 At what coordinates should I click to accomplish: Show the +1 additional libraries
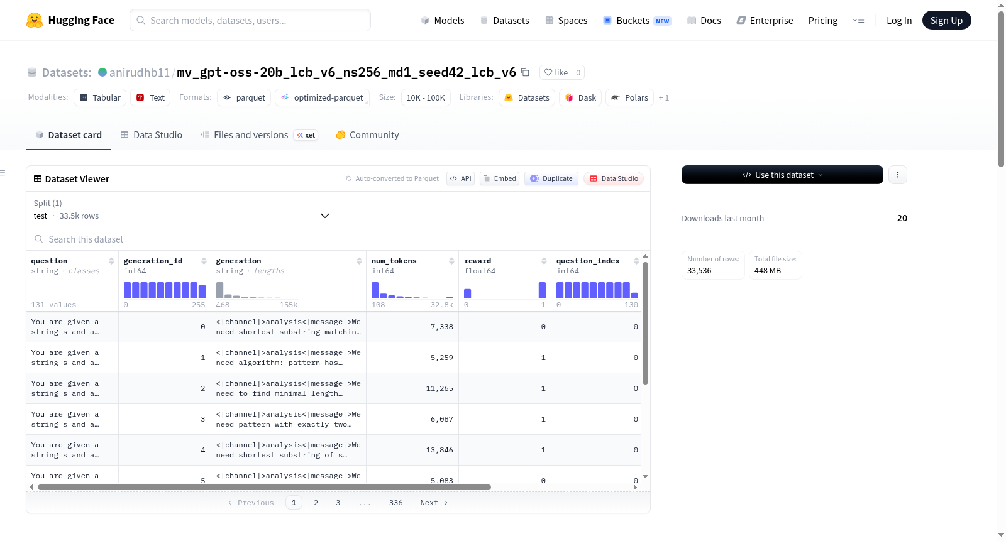[x=664, y=97]
